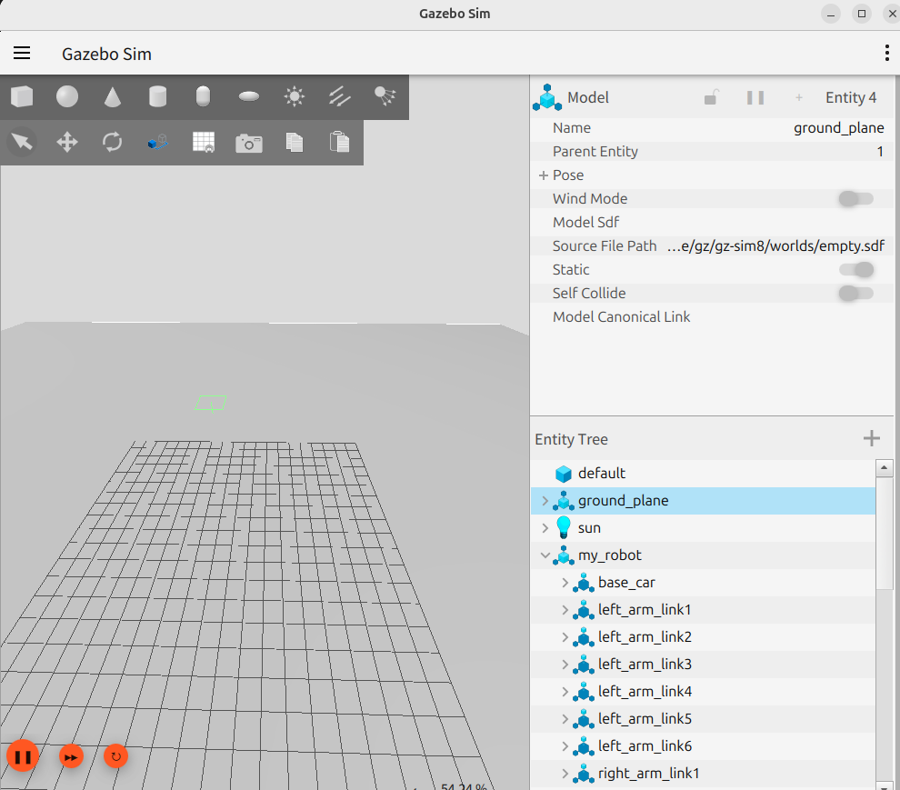Minimize the Gazebo Sim window
This screenshot has width=900, height=790.
[x=831, y=14]
